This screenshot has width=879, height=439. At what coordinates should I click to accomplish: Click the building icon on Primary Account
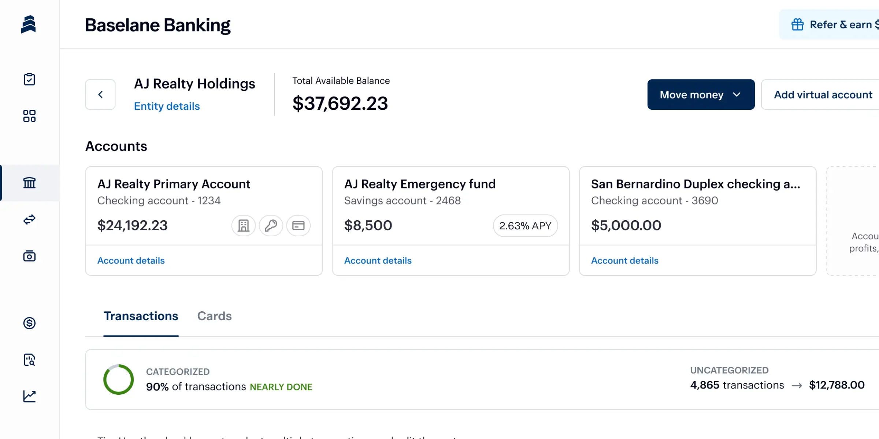[x=243, y=226]
